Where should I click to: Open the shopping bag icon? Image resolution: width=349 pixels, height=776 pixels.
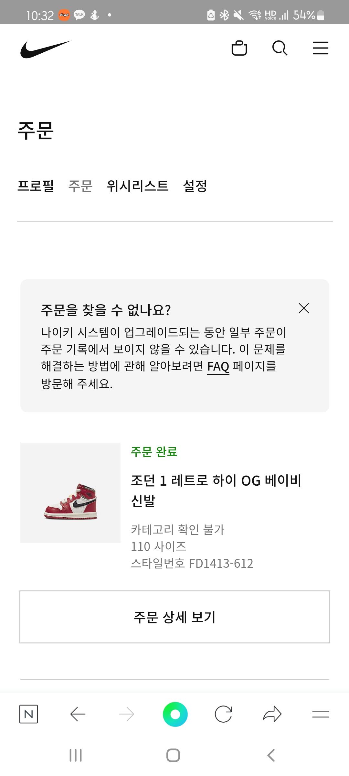(x=239, y=48)
